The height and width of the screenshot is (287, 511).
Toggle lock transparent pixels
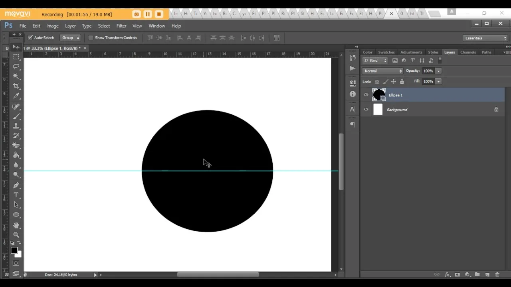coord(377,82)
